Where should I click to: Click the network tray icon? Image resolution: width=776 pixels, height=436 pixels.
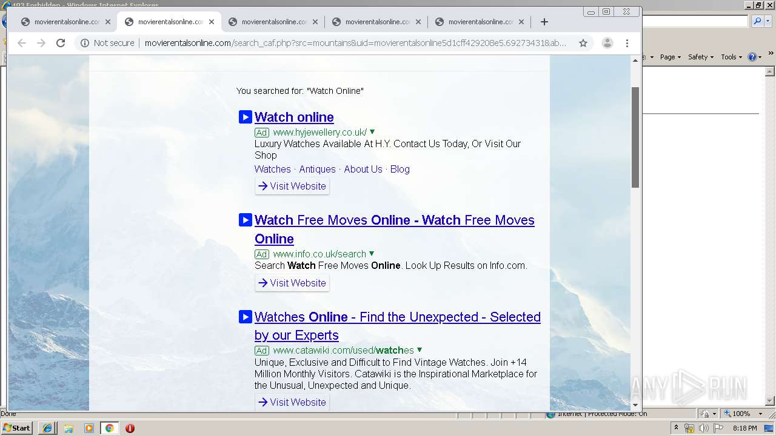click(689, 428)
